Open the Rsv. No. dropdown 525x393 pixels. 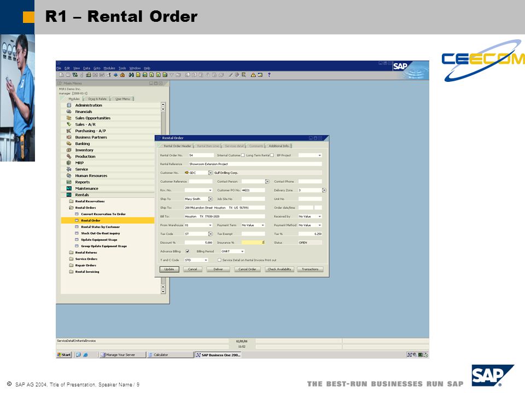210,190
